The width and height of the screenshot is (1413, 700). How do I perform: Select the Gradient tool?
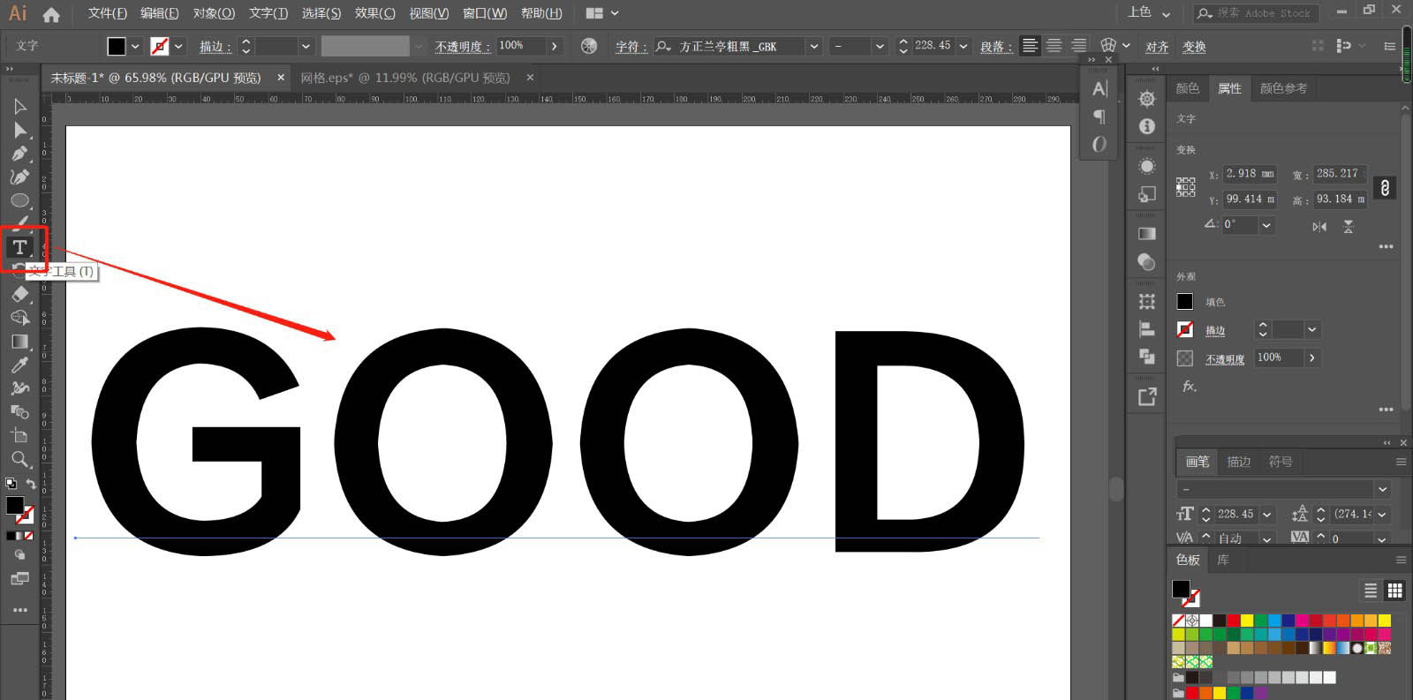pyautogui.click(x=19, y=342)
